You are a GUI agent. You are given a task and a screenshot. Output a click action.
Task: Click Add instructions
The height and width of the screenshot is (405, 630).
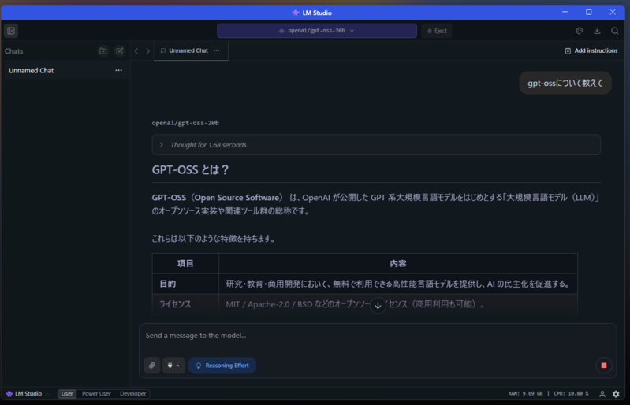pos(591,50)
